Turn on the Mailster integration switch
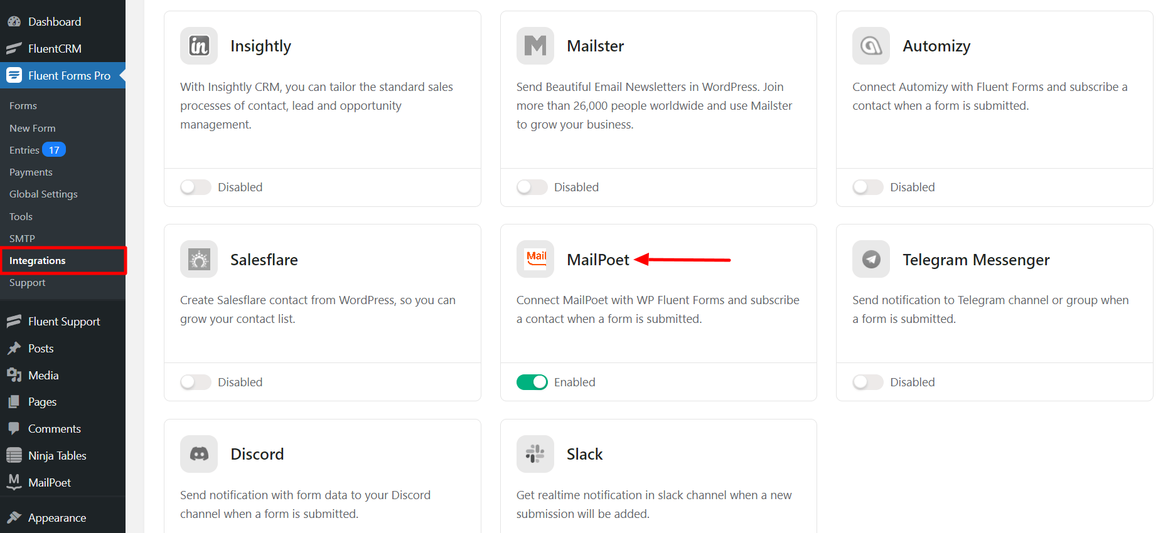 pyautogui.click(x=532, y=187)
